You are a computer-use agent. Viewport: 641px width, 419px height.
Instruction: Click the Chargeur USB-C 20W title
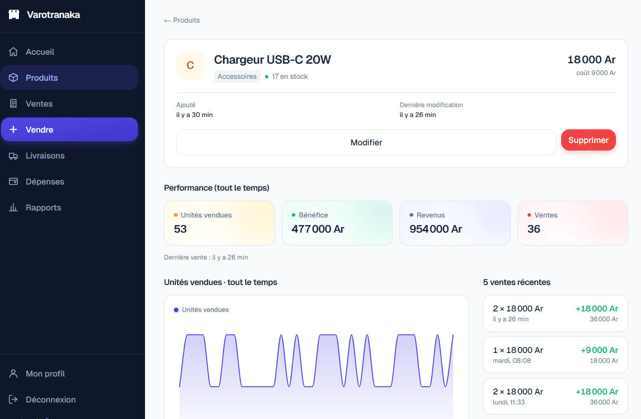[x=273, y=60]
